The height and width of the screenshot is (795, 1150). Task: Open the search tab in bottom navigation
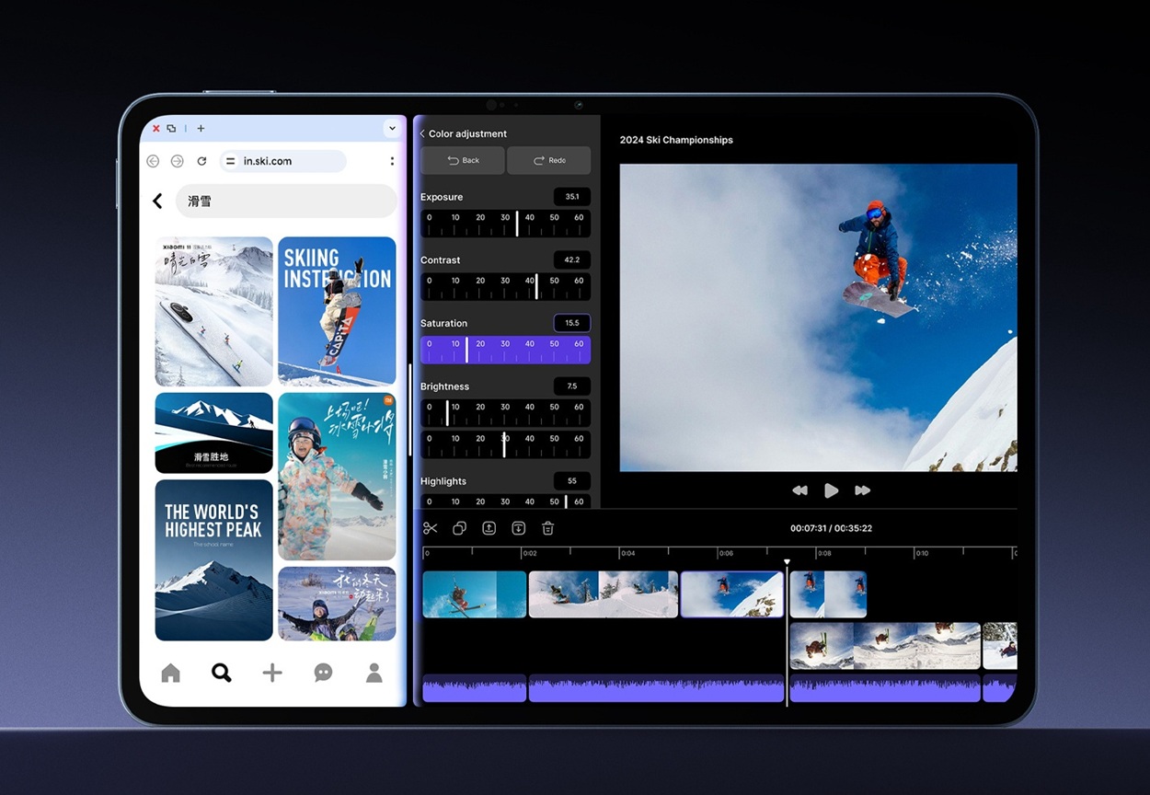coord(221,673)
